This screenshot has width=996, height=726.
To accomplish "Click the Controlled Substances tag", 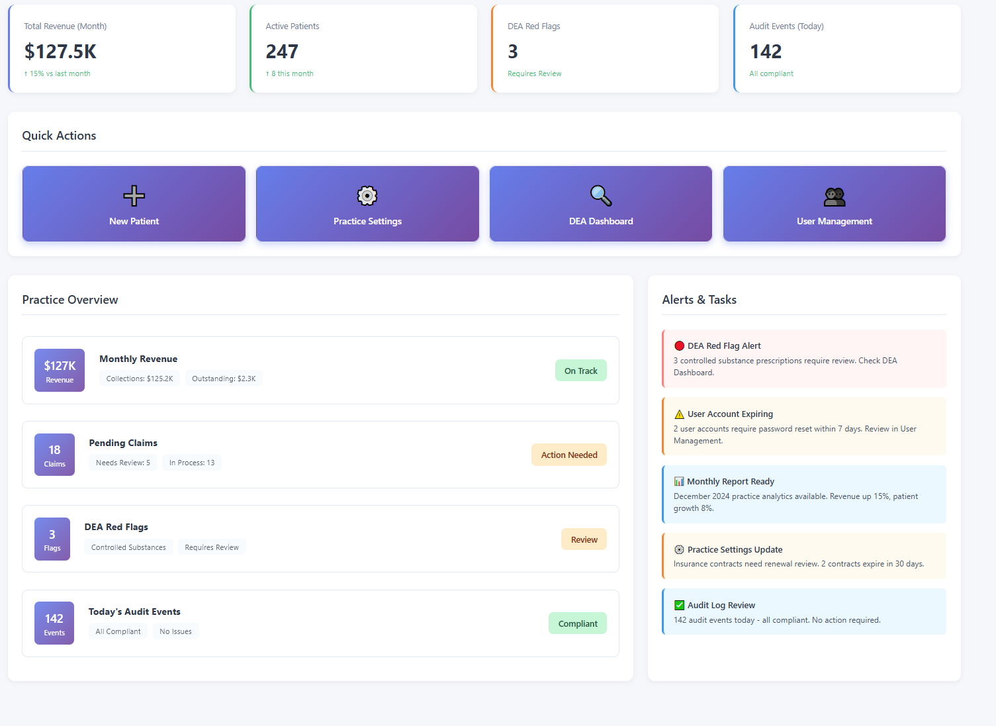I will [128, 547].
